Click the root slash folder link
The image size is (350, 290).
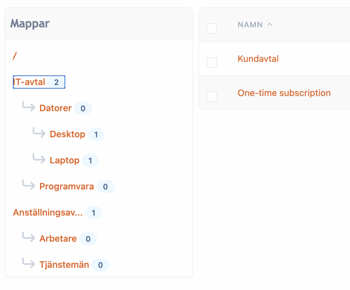[15, 56]
